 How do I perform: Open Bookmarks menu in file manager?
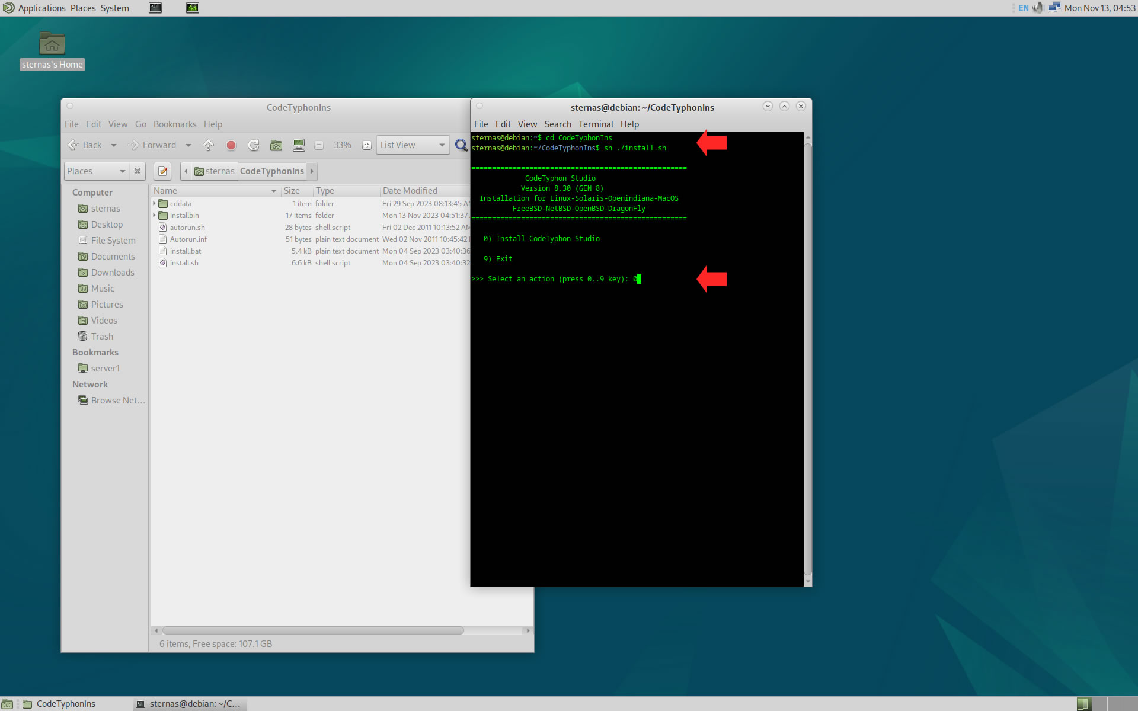pos(175,124)
